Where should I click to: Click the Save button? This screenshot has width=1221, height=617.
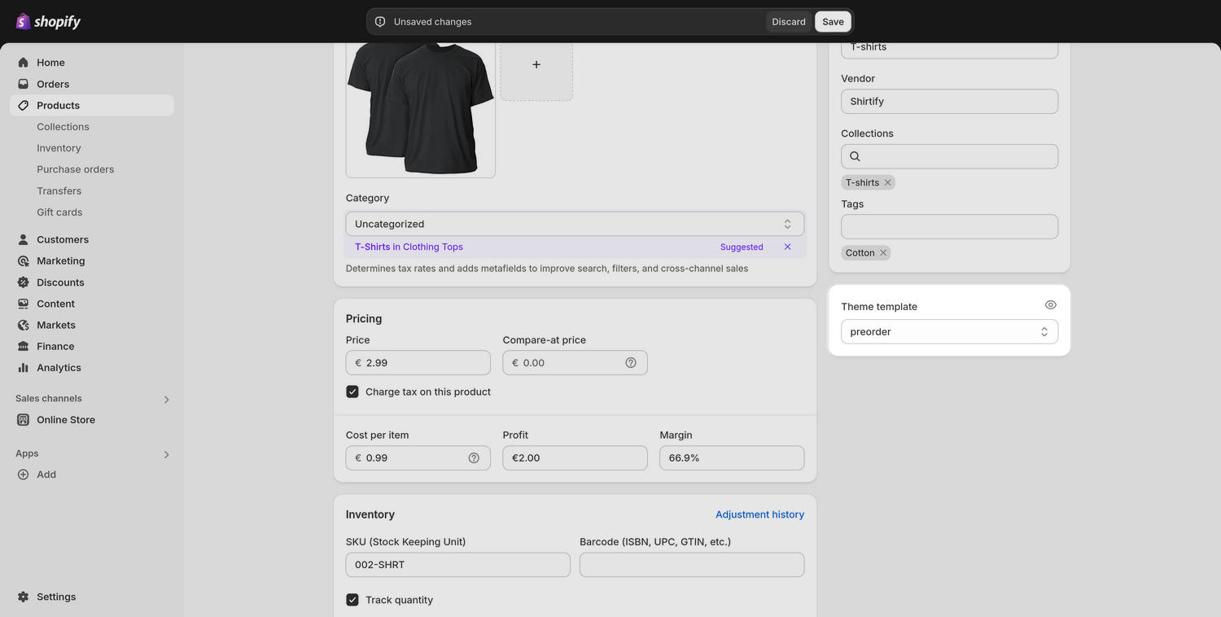click(833, 22)
